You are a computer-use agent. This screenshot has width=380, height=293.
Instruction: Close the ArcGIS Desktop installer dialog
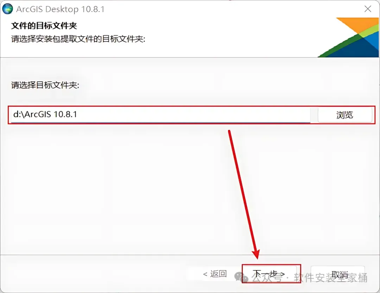(x=368, y=9)
